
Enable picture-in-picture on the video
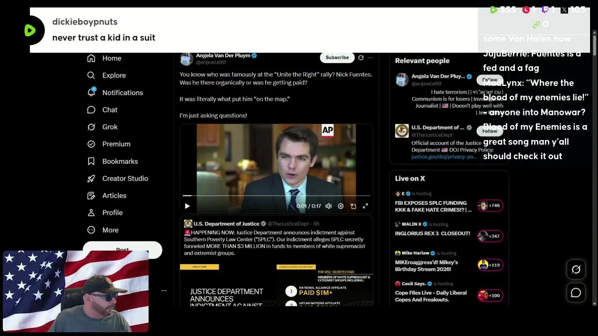click(x=353, y=206)
